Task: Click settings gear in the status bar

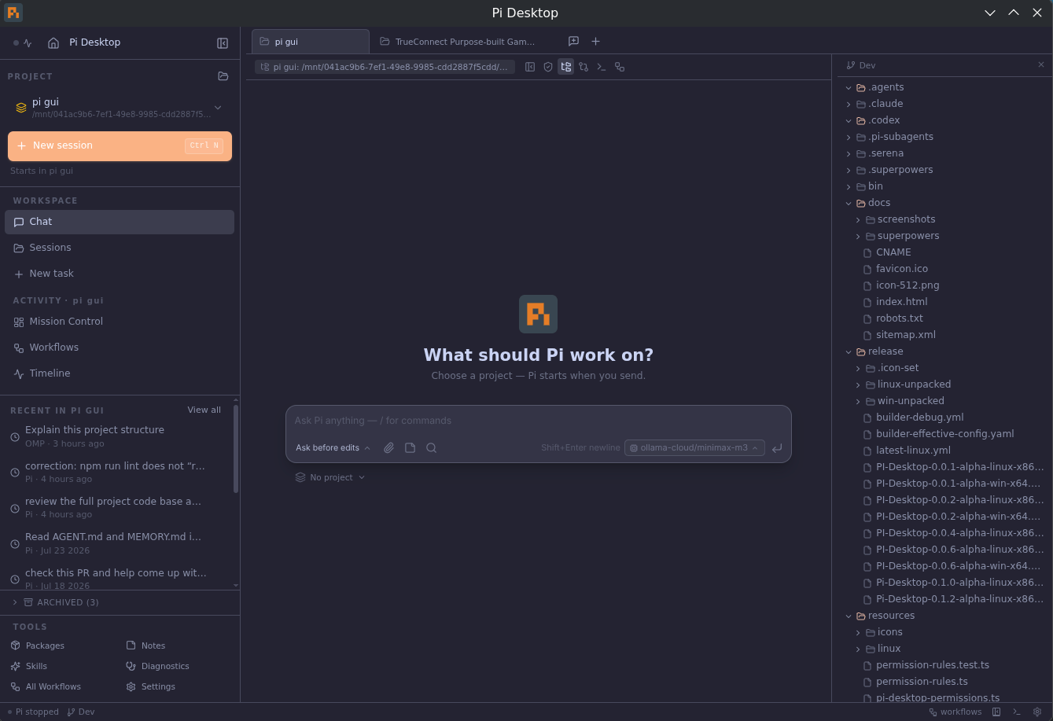Action: pos(1037,712)
